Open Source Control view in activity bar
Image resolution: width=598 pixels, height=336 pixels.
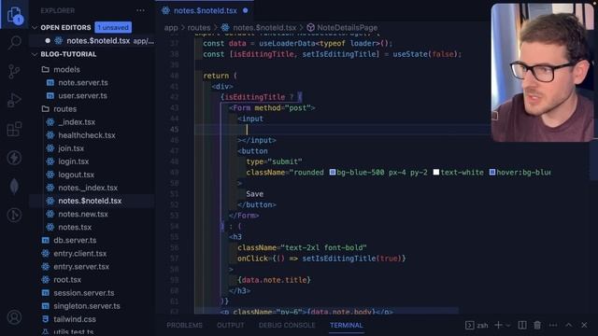click(x=14, y=71)
